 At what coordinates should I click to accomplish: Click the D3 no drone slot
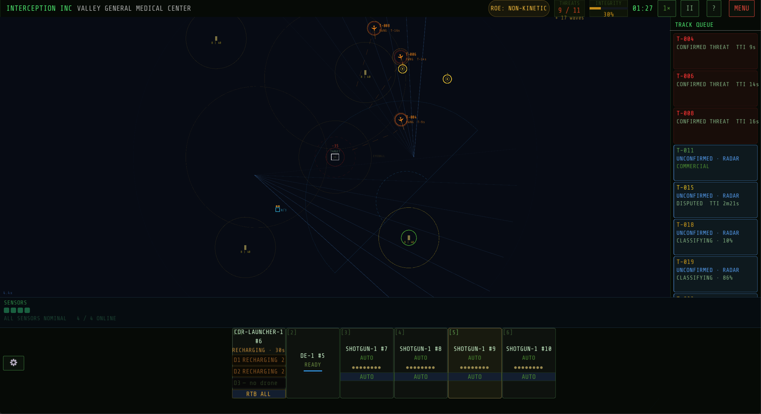click(259, 383)
